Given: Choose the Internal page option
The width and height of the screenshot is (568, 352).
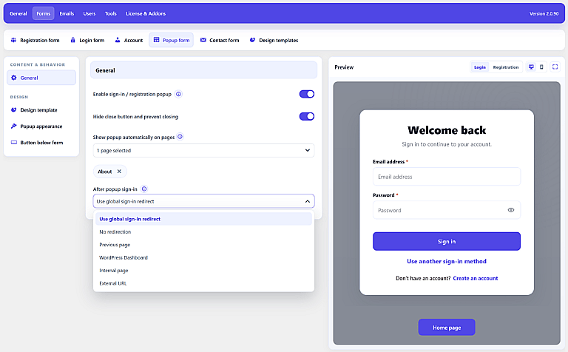Looking at the screenshot, I should click(x=203, y=271).
